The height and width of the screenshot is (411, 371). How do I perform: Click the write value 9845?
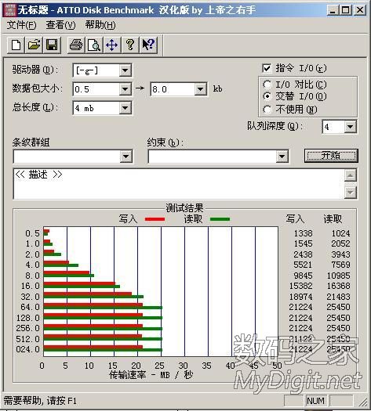(303, 276)
